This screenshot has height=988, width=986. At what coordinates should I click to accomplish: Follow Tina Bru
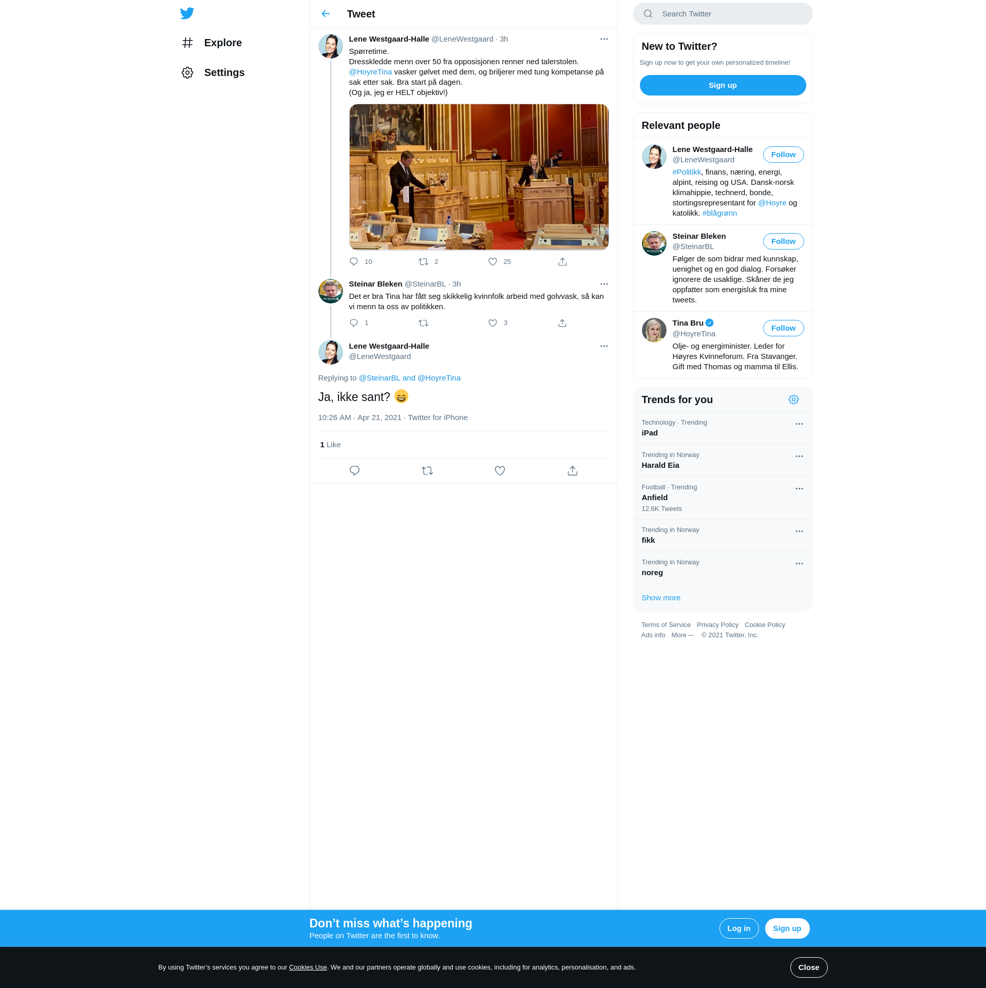click(x=783, y=328)
